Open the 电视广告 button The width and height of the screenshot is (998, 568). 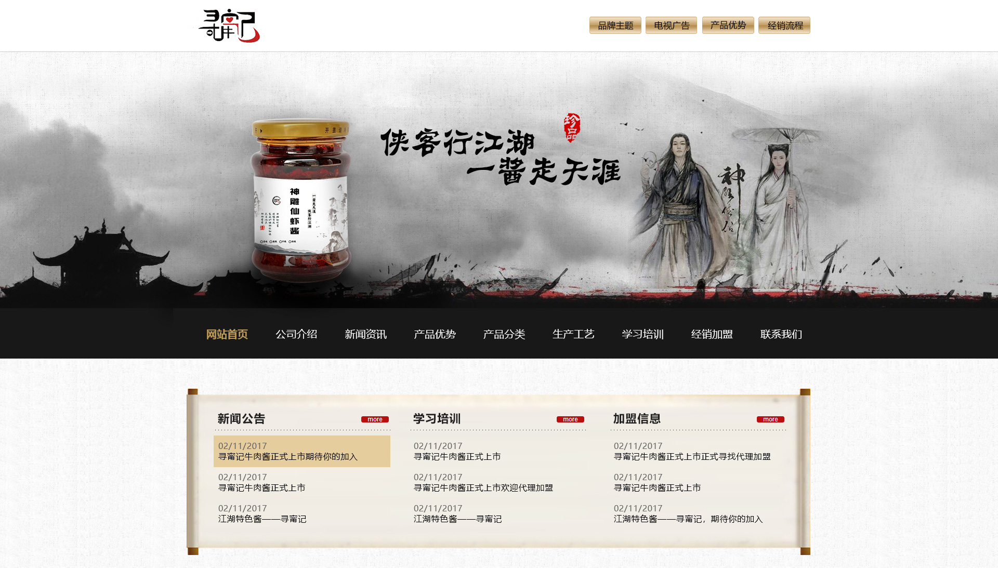tap(672, 25)
